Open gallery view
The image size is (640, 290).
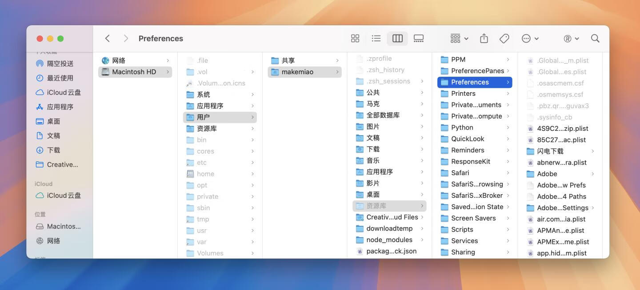click(418, 39)
